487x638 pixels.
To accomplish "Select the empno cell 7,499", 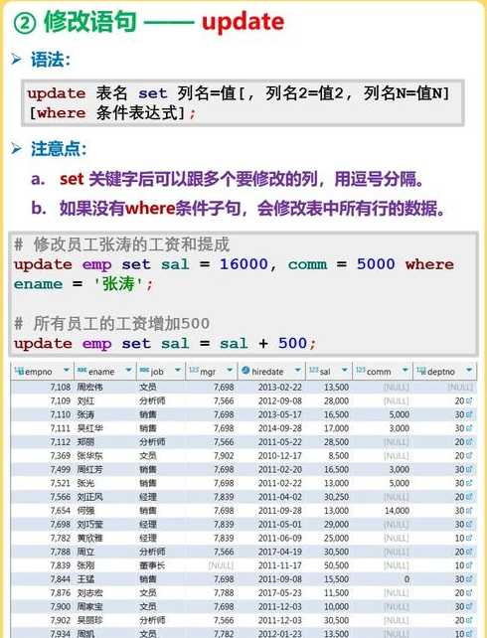I will tap(61, 469).
